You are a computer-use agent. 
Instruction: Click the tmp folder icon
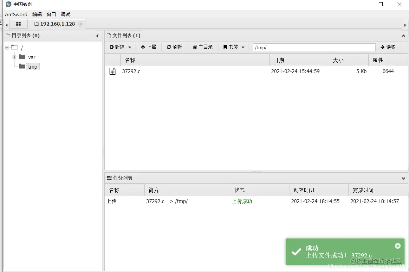coord(22,66)
